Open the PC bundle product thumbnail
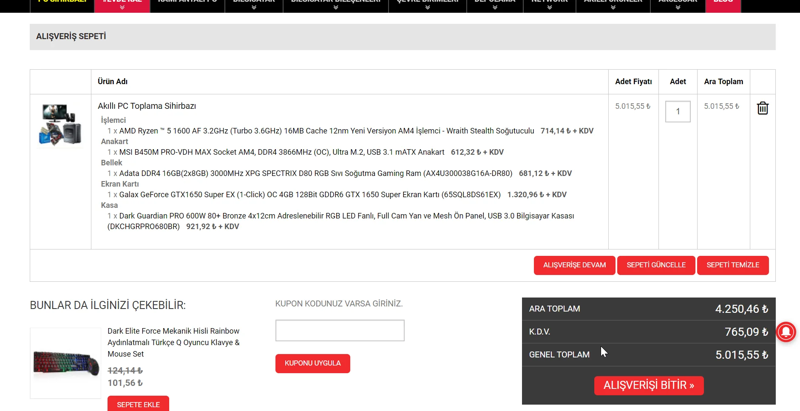This screenshot has width=800, height=411. tap(60, 125)
